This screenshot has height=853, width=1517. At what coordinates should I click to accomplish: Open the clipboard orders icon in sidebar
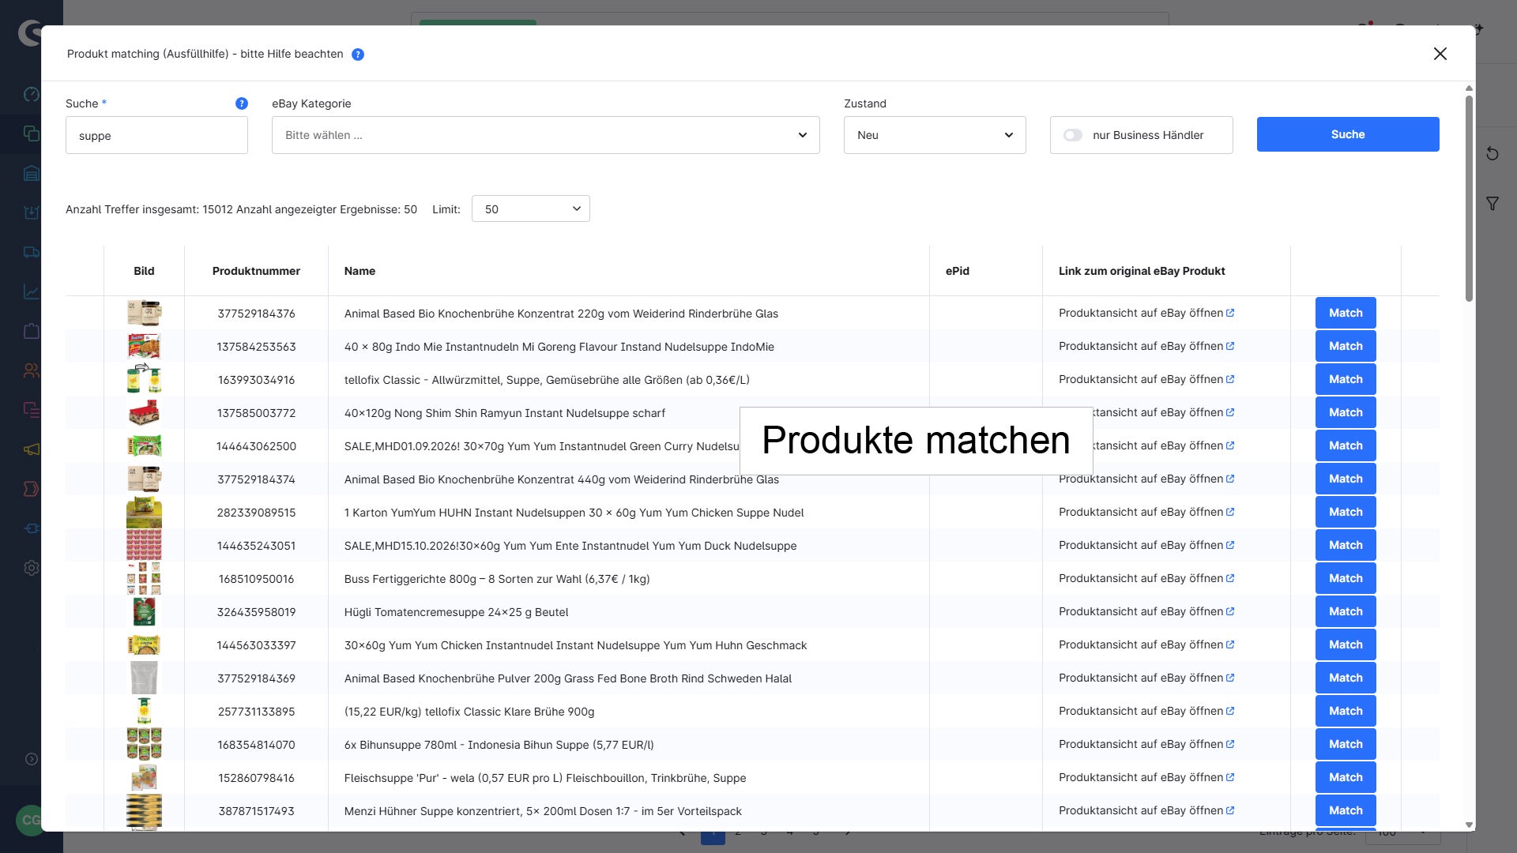[x=32, y=331]
